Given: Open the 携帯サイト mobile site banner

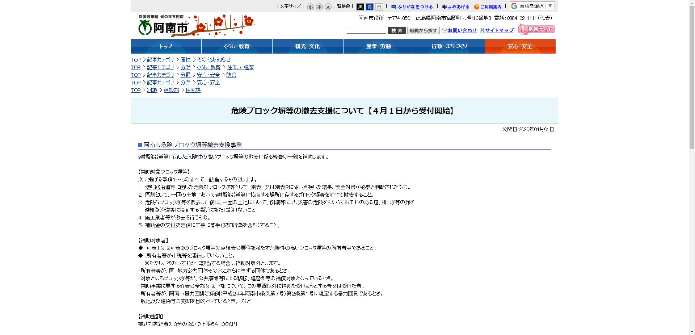Looking at the screenshot, I should click(x=537, y=29).
